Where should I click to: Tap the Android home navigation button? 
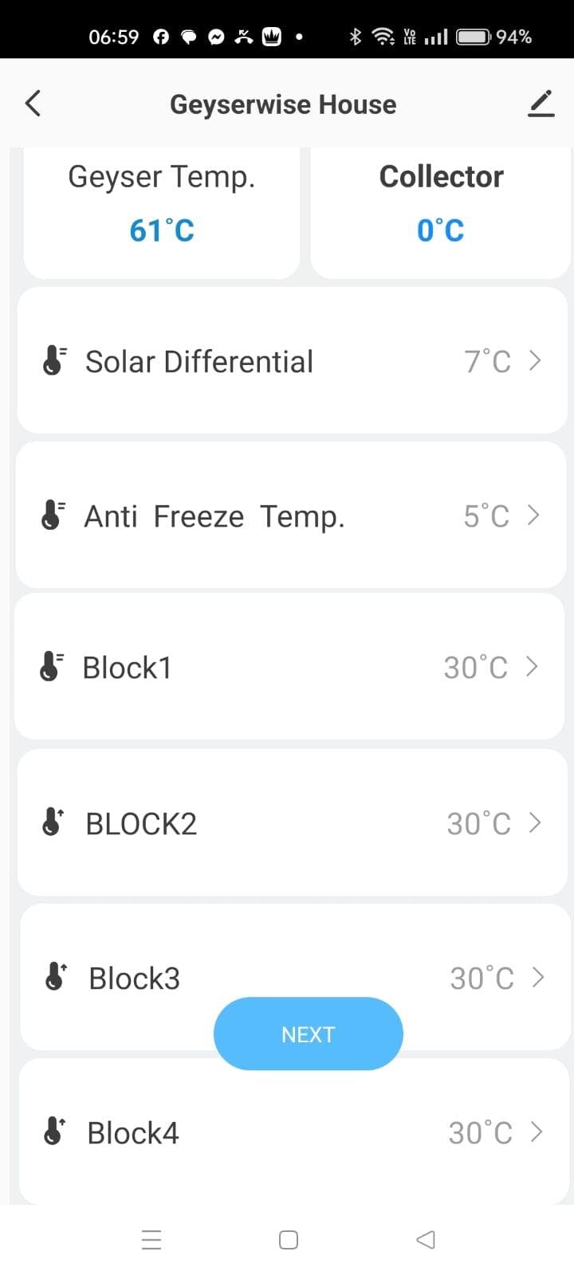tap(289, 1240)
